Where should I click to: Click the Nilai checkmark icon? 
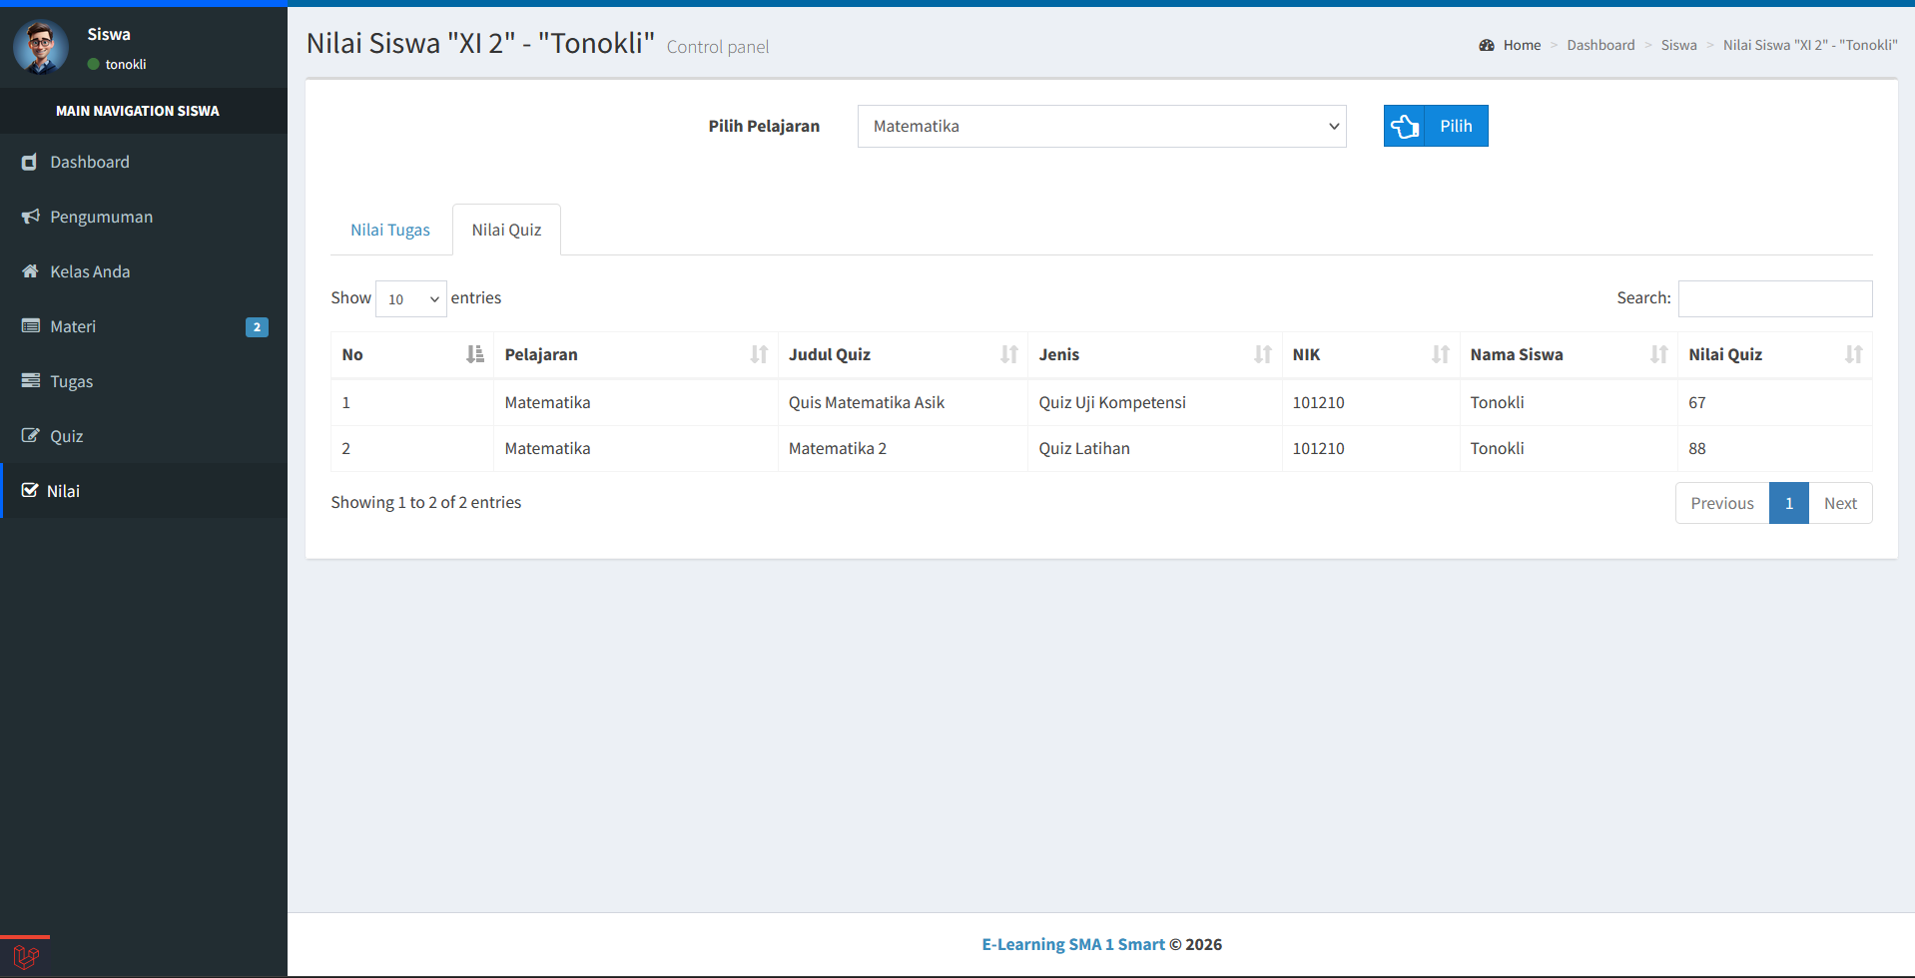pyautogui.click(x=30, y=491)
